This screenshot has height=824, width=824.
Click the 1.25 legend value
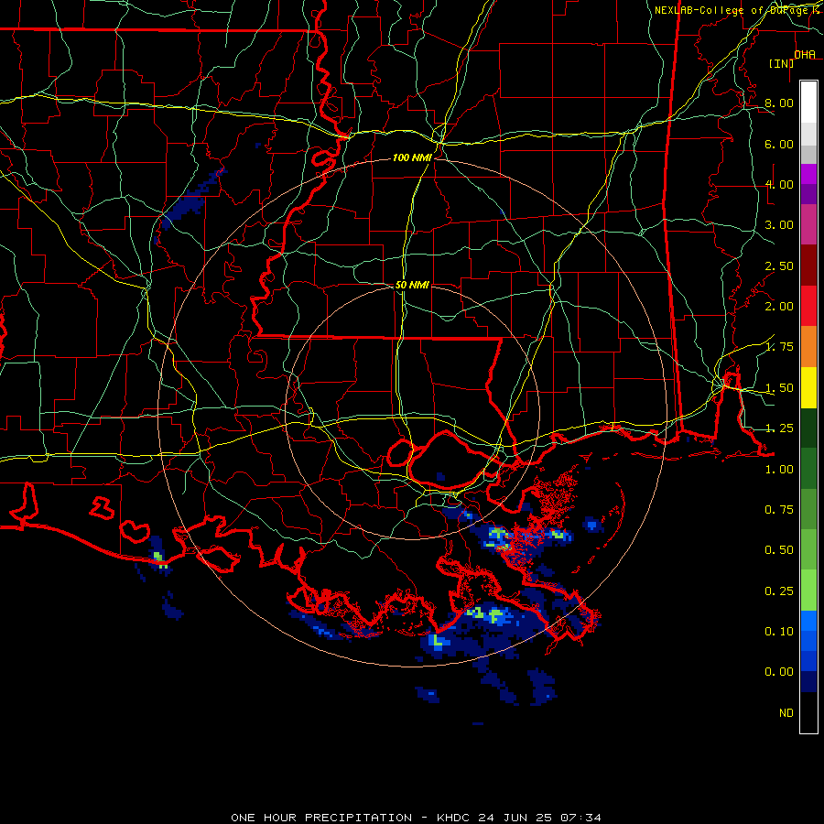[x=779, y=428]
